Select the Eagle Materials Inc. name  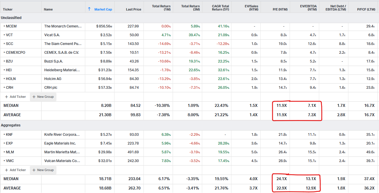point(60,143)
